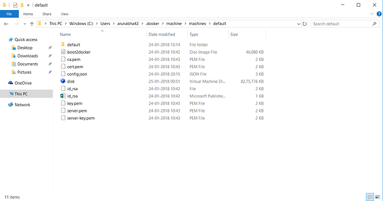Navigate to machine in address bar

tap(174, 24)
